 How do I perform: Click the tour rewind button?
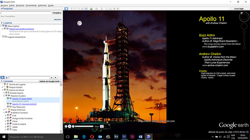66,126
